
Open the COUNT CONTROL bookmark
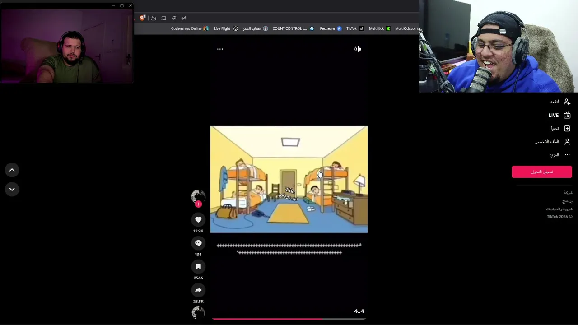tap(293, 28)
